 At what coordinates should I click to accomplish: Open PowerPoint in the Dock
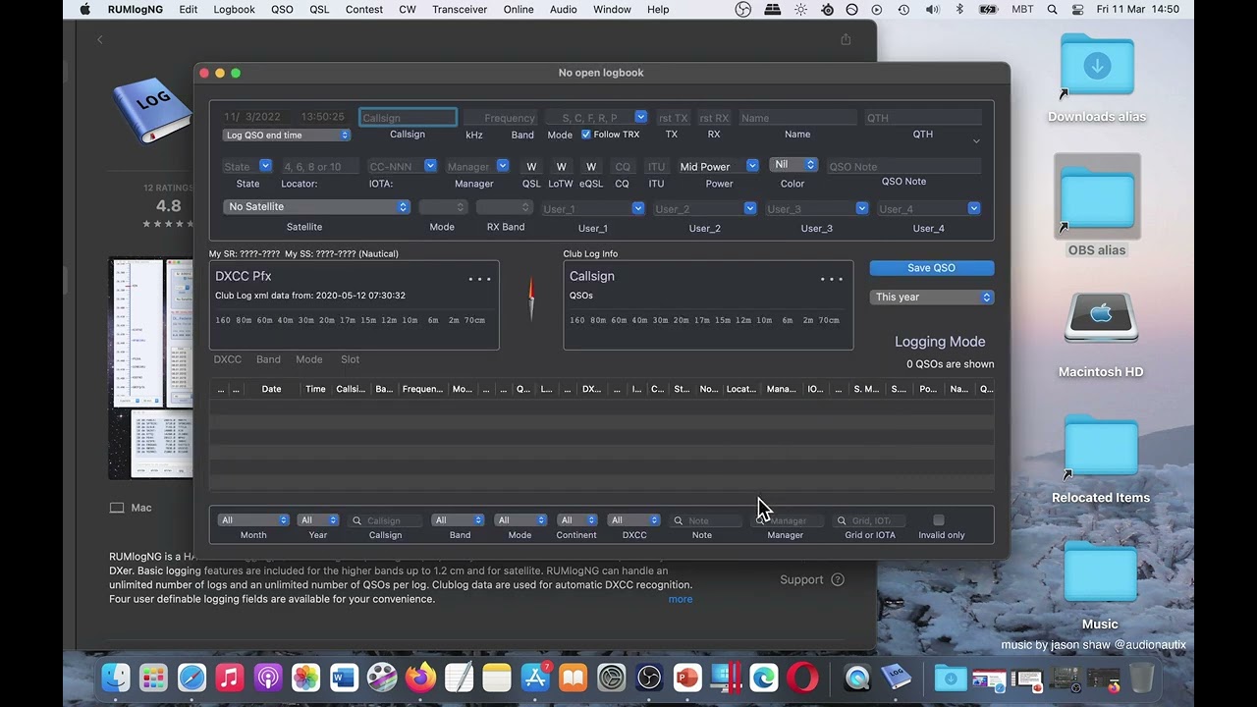pos(687,678)
